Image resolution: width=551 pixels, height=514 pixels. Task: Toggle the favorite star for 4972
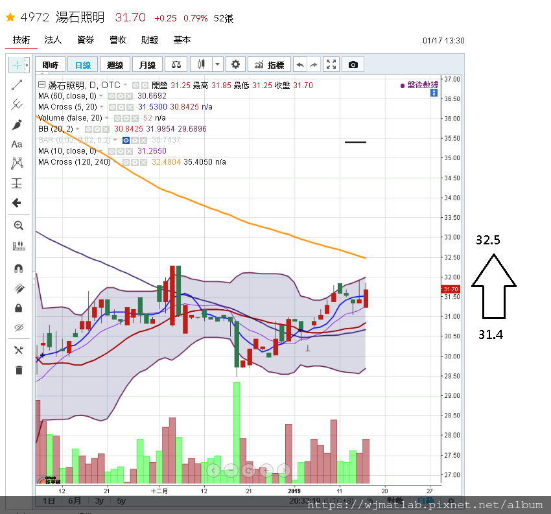10,17
